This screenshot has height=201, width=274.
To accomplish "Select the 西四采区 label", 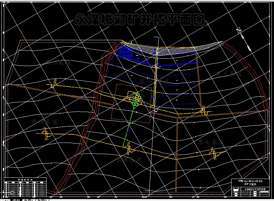I will click(45, 122).
